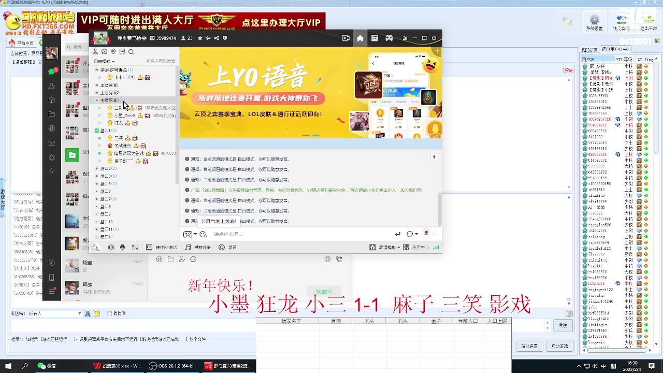
Task: Toggle the microphone on or off
Action: 123,247
